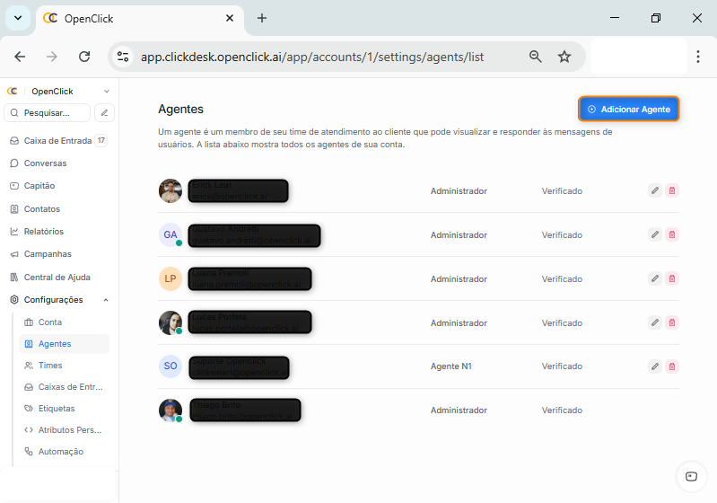Click the compose new conversation pencil icon

click(x=105, y=113)
